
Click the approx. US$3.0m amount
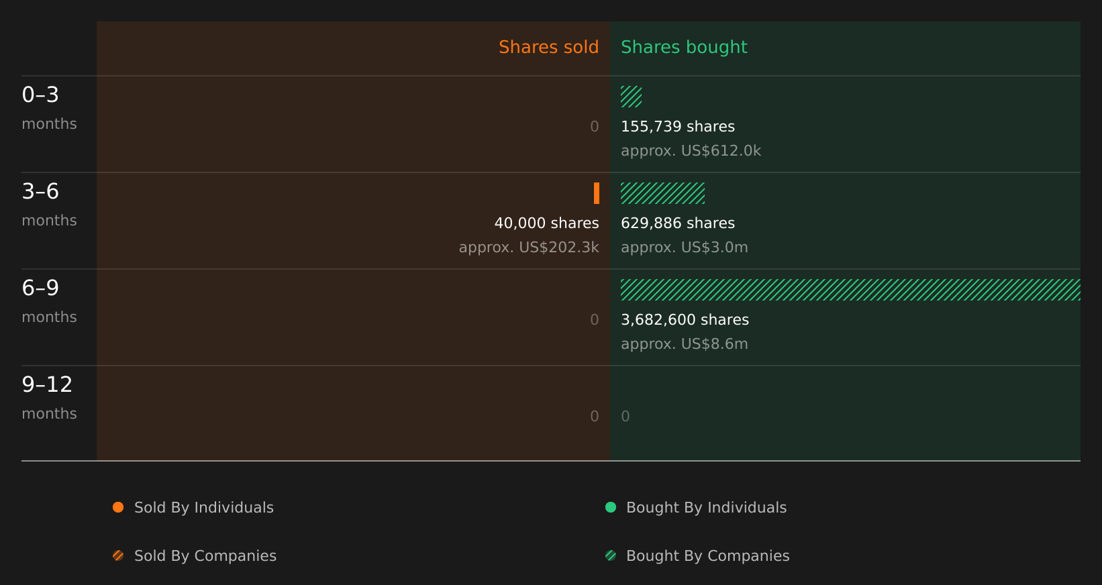(685, 247)
